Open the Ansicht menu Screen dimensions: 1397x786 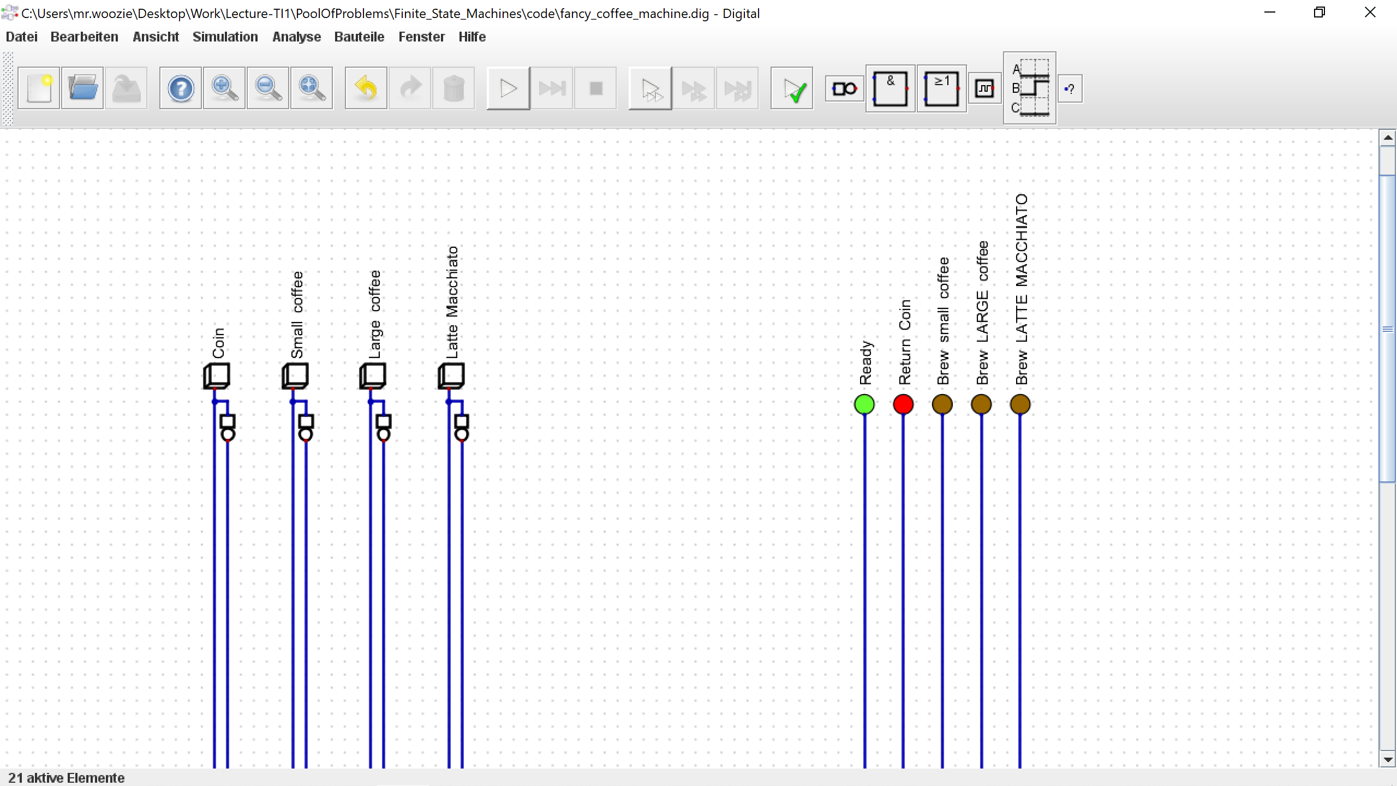(x=156, y=37)
